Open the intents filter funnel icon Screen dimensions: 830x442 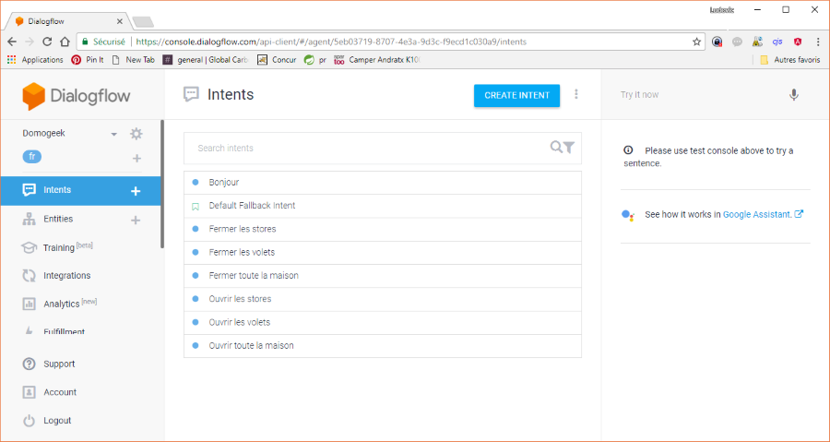pyautogui.click(x=569, y=148)
